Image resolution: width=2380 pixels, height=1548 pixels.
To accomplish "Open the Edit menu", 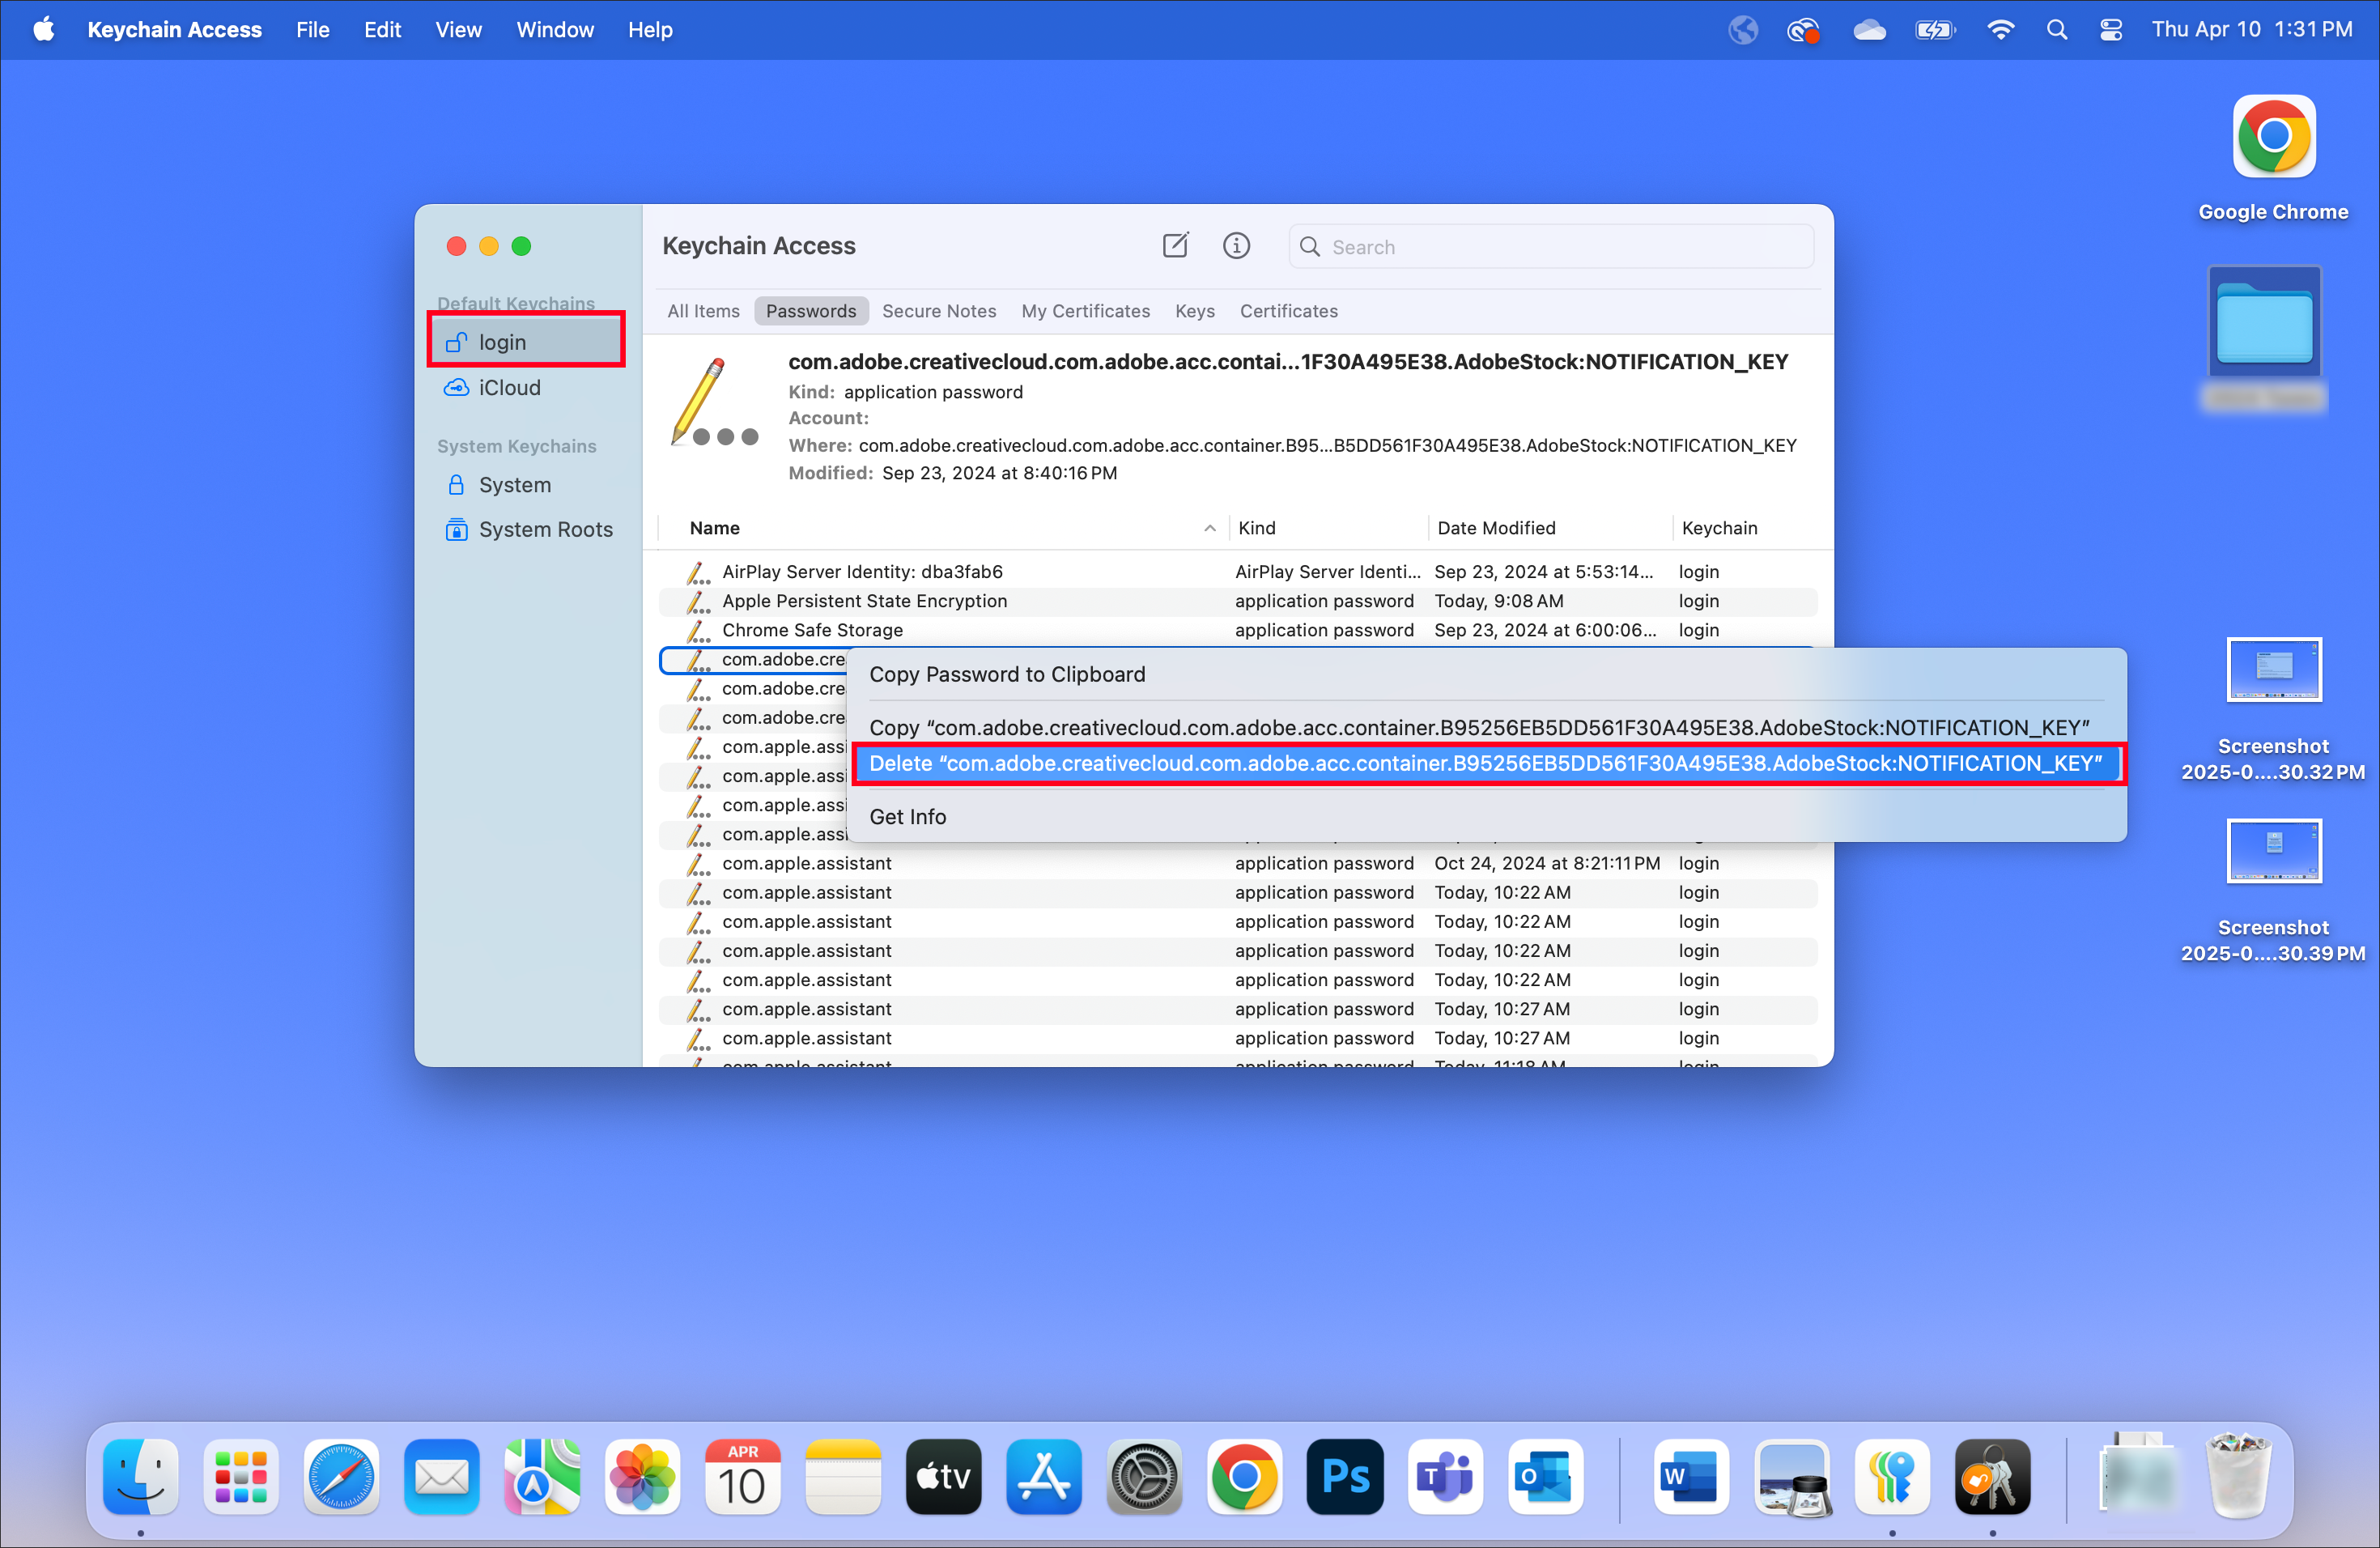I will [382, 29].
